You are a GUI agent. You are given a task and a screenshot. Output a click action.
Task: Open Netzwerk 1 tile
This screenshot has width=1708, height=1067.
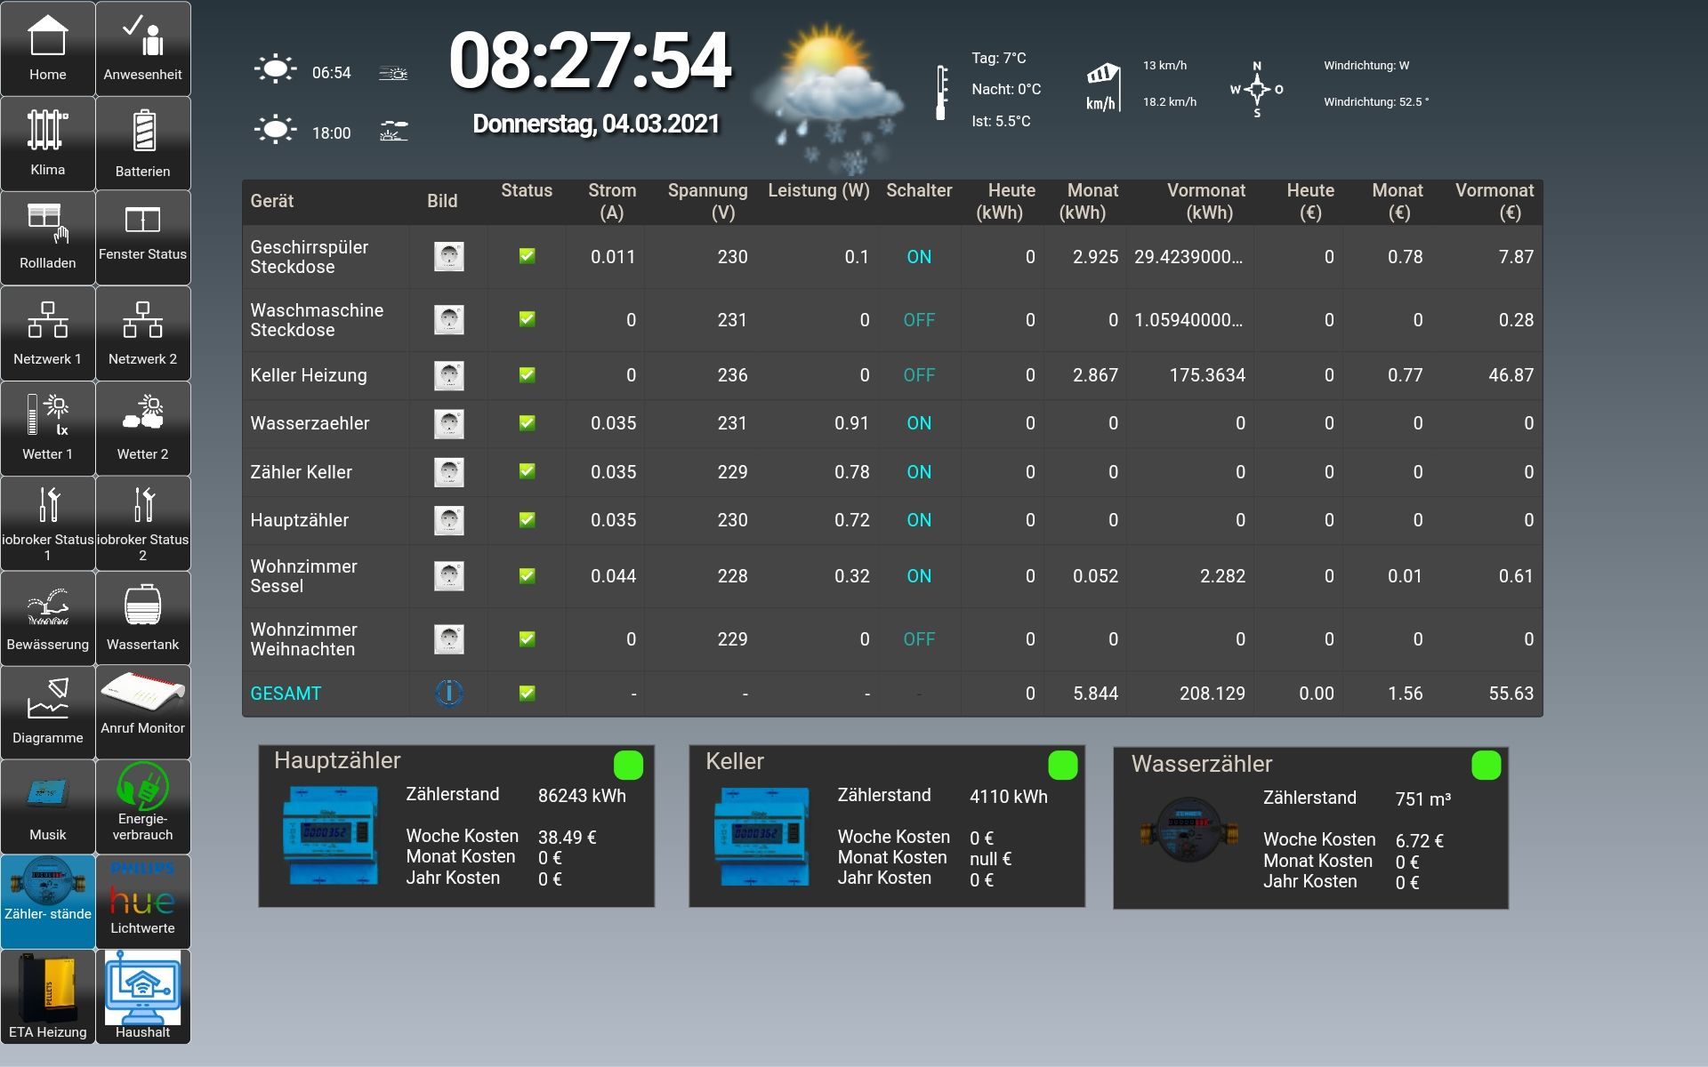point(48,333)
